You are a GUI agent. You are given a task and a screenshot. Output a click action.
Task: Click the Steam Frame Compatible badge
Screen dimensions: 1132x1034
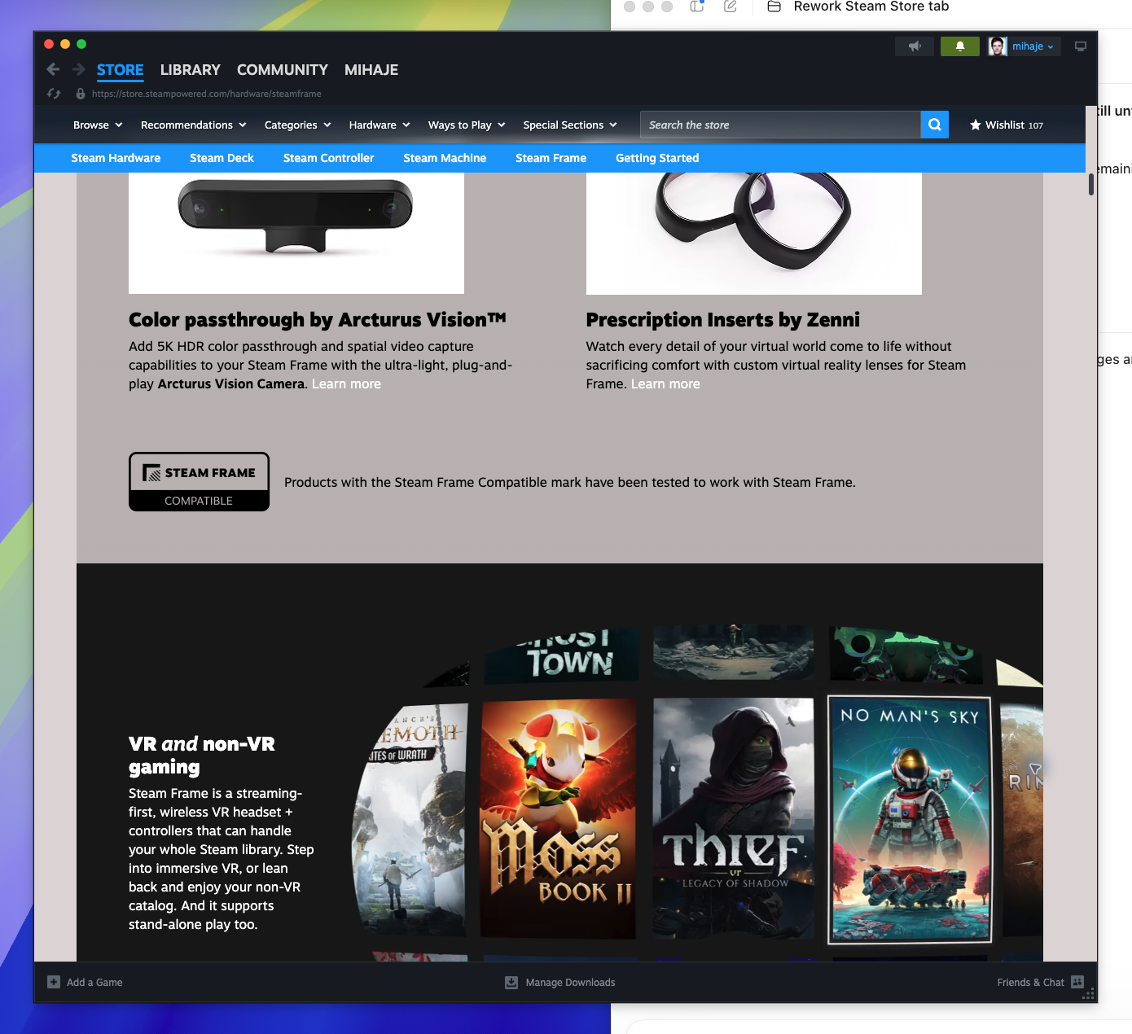coord(199,482)
